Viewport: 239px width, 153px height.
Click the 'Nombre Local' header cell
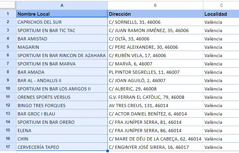pyautogui.click(x=62, y=14)
